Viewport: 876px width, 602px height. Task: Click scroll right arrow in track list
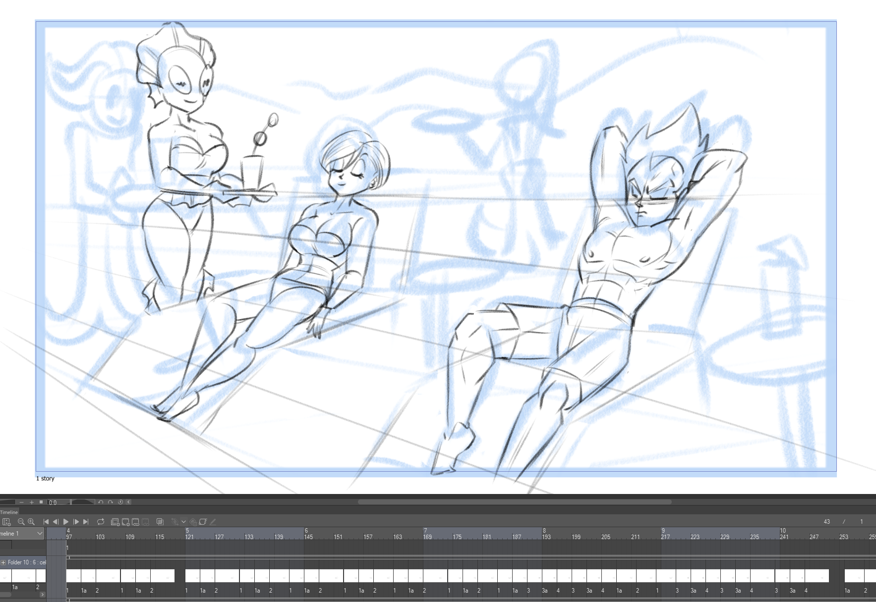click(42, 595)
